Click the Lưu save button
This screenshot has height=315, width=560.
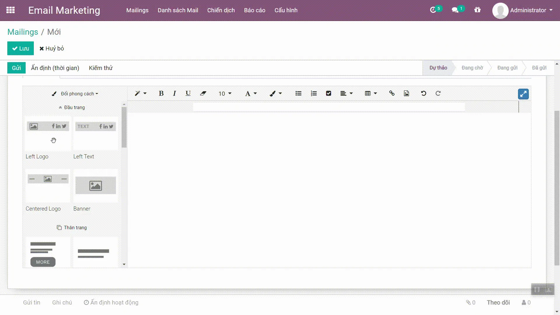(x=20, y=48)
